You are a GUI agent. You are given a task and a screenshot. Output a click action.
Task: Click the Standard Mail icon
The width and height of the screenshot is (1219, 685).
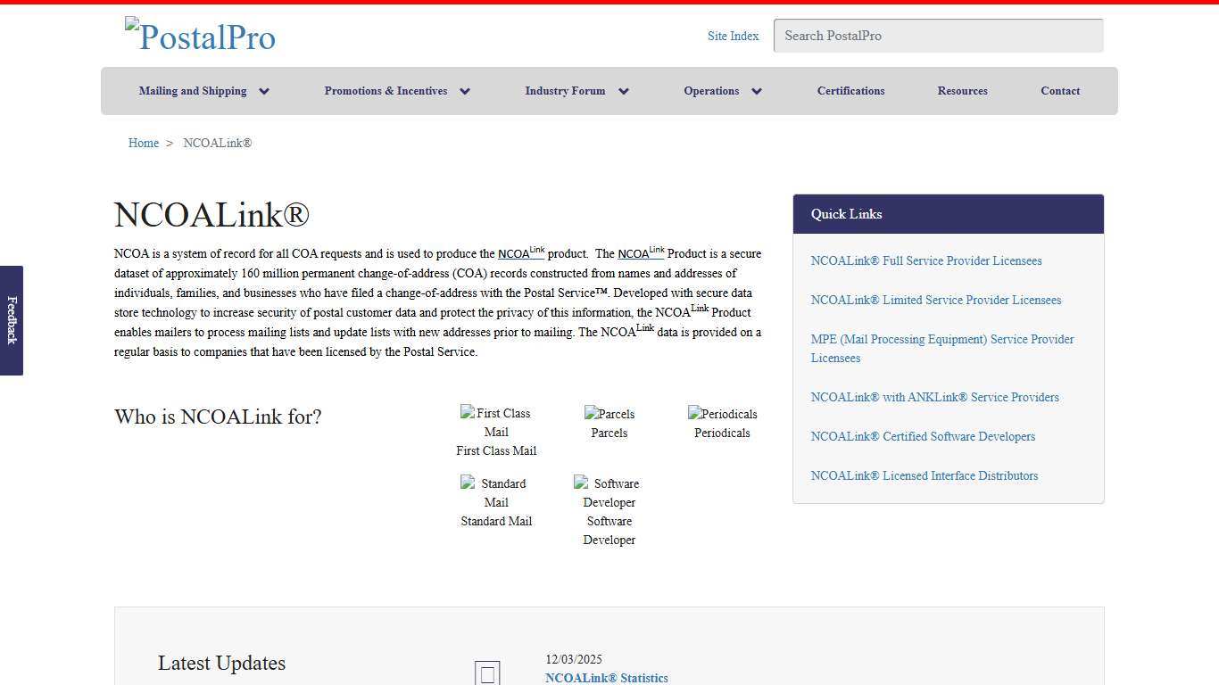point(495,492)
